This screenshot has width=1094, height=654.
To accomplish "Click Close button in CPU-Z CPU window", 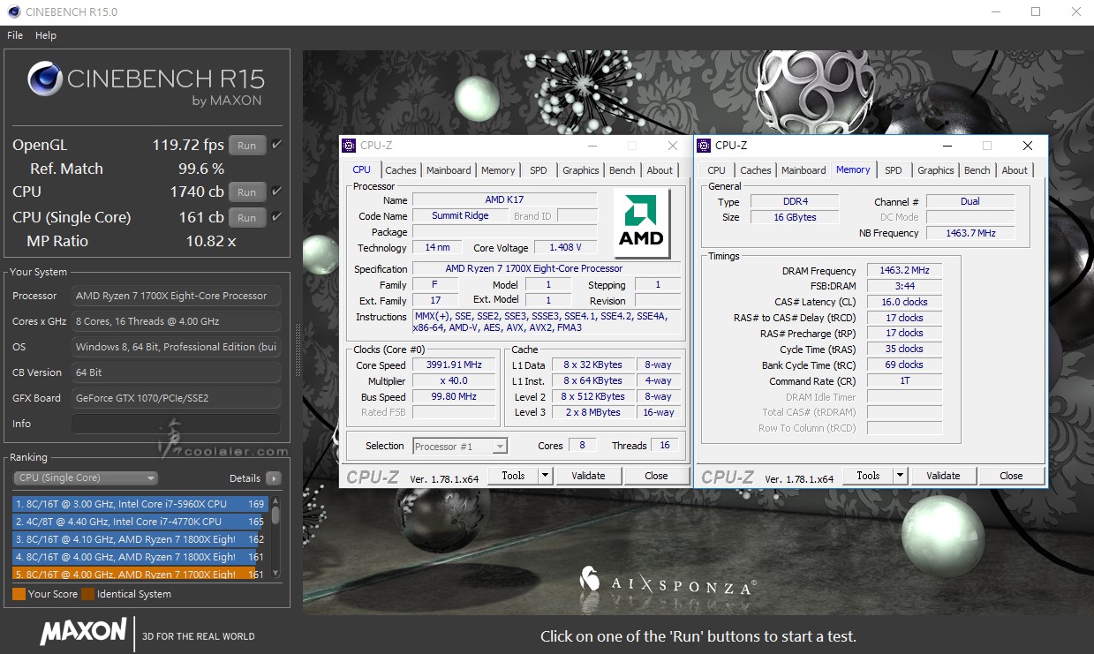I will 656,476.
